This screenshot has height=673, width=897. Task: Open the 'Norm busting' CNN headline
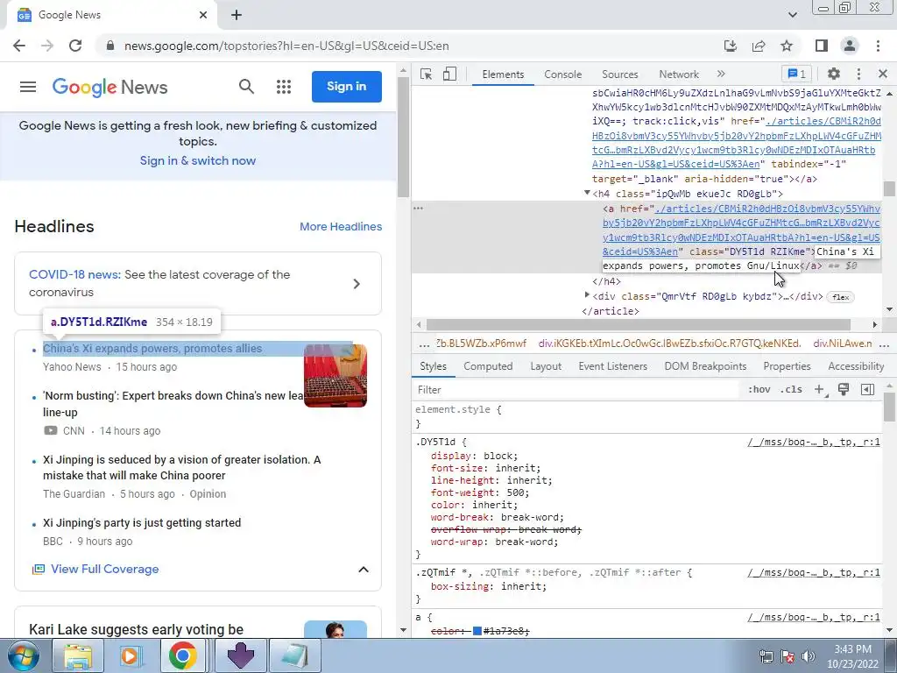coord(173,404)
